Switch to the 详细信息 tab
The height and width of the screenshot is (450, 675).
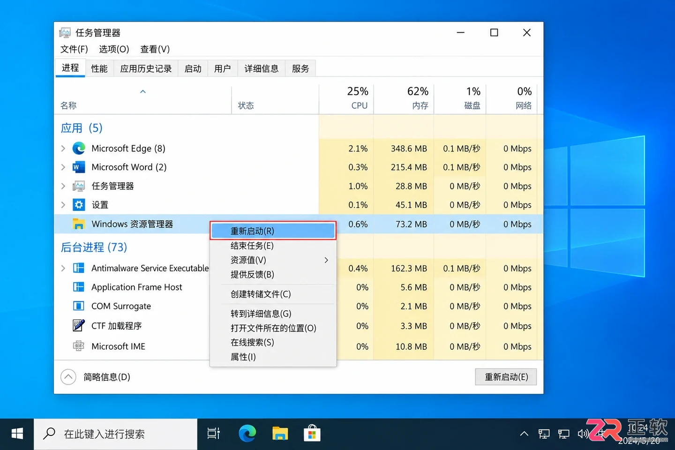coord(262,68)
